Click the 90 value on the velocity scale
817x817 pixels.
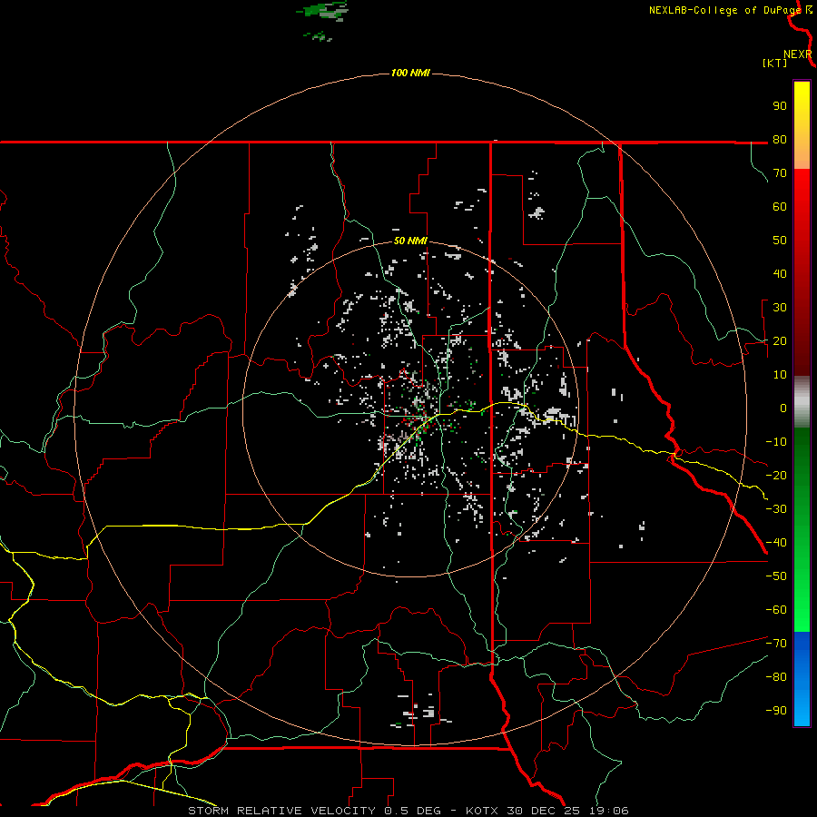pyautogui.click(x=780, y=106)
